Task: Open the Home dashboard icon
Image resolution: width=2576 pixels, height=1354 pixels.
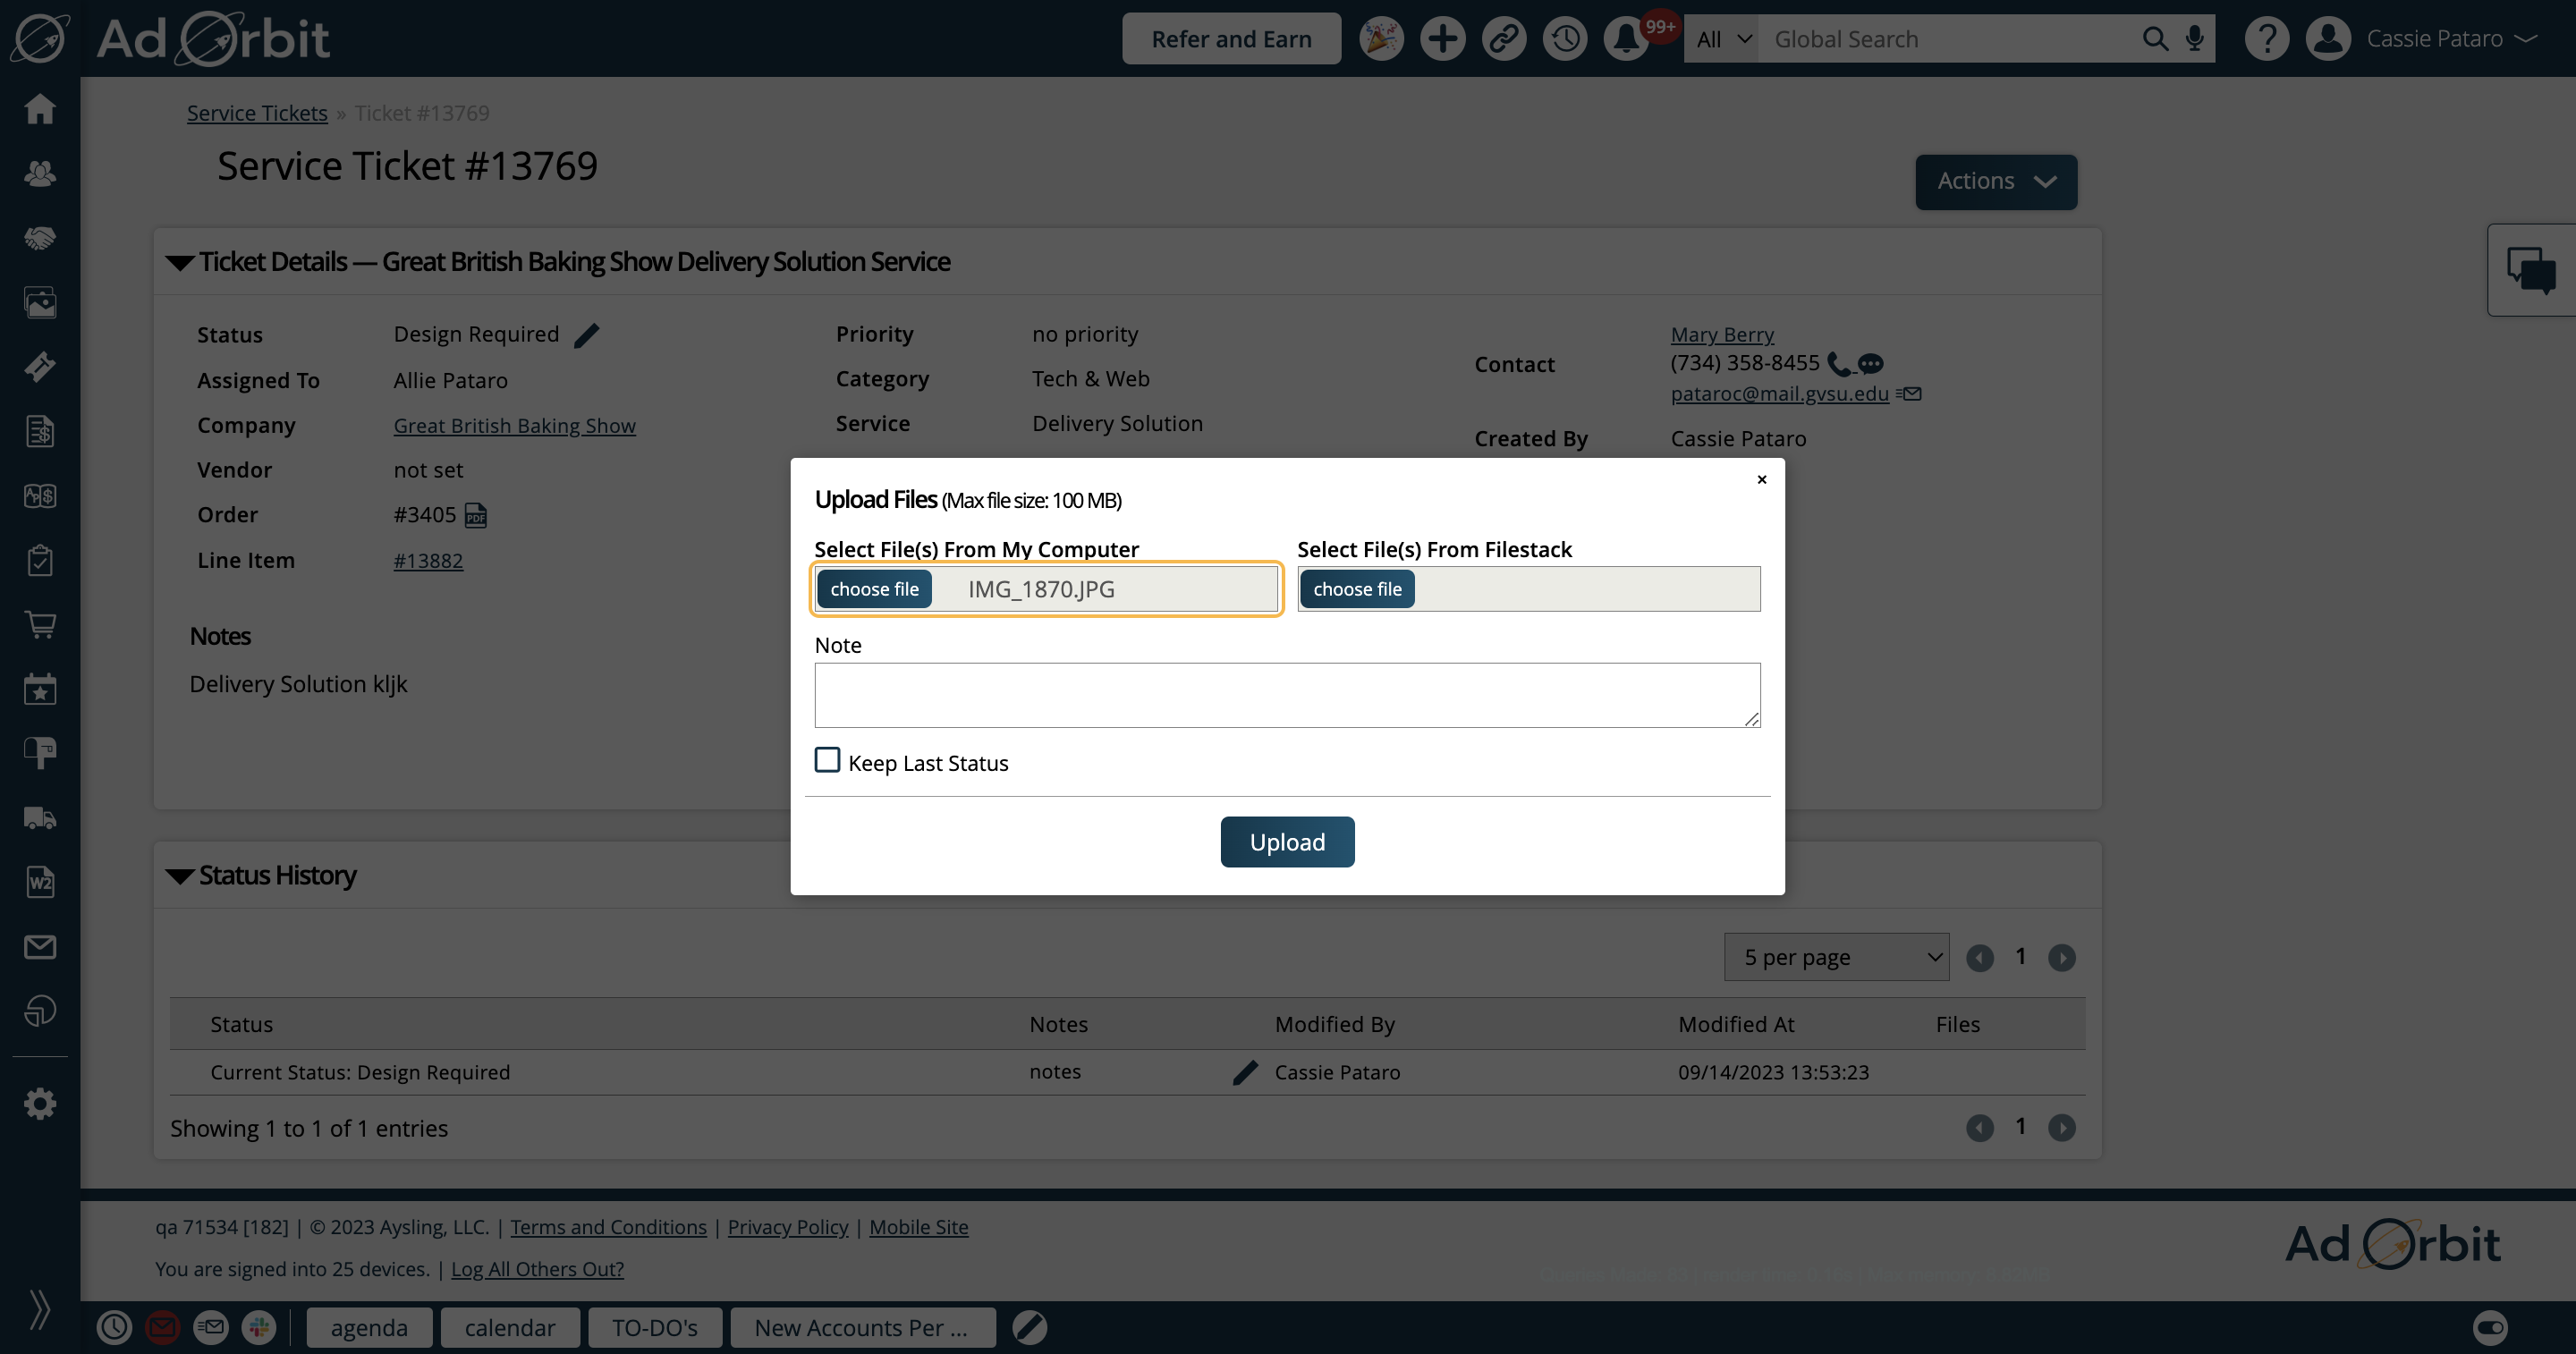Action: point(40,108)
